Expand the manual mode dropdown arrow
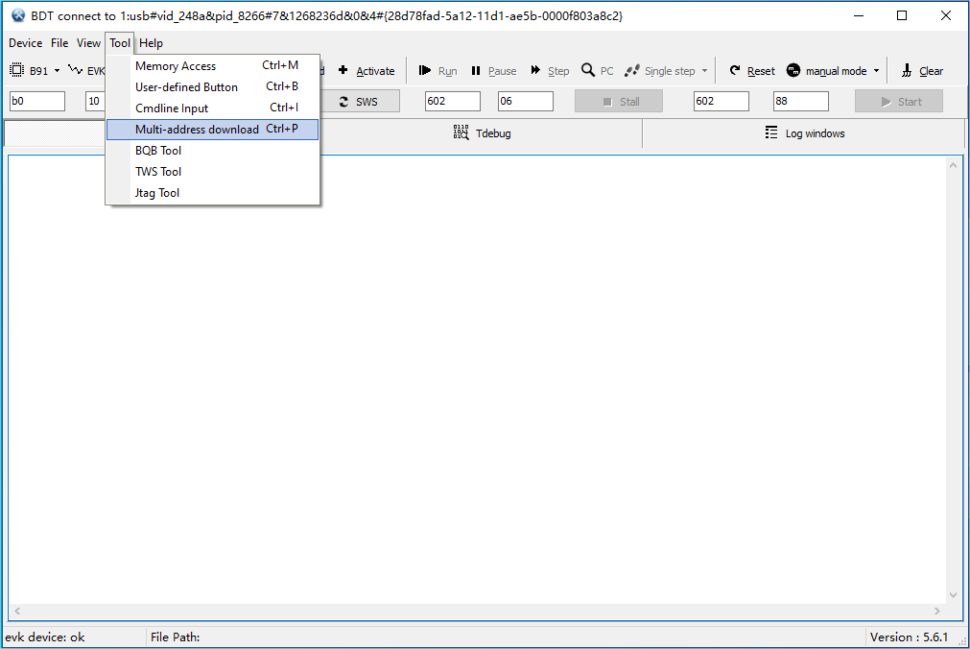This screenshot has height=649, width=970. pyautogui.click(x=876, y=71)
